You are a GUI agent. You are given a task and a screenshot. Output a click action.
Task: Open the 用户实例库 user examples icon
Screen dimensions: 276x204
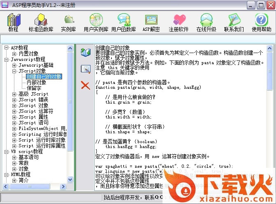coord(96,21)
